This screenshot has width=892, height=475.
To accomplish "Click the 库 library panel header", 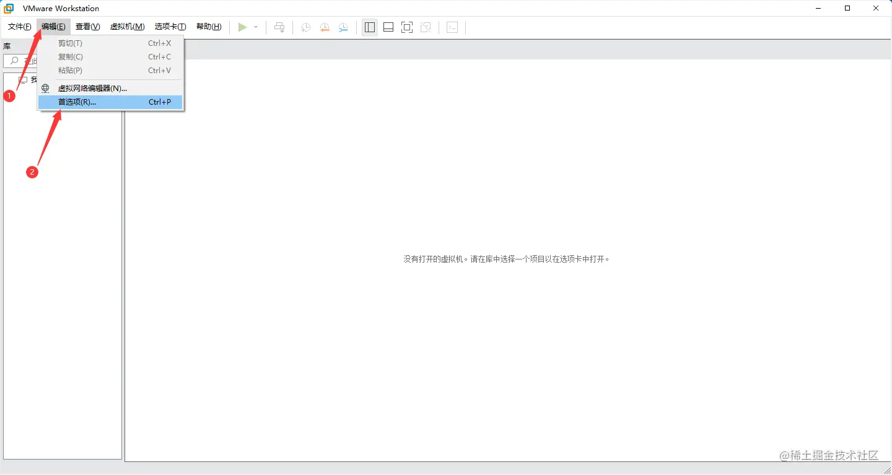I will coord(7,46).
